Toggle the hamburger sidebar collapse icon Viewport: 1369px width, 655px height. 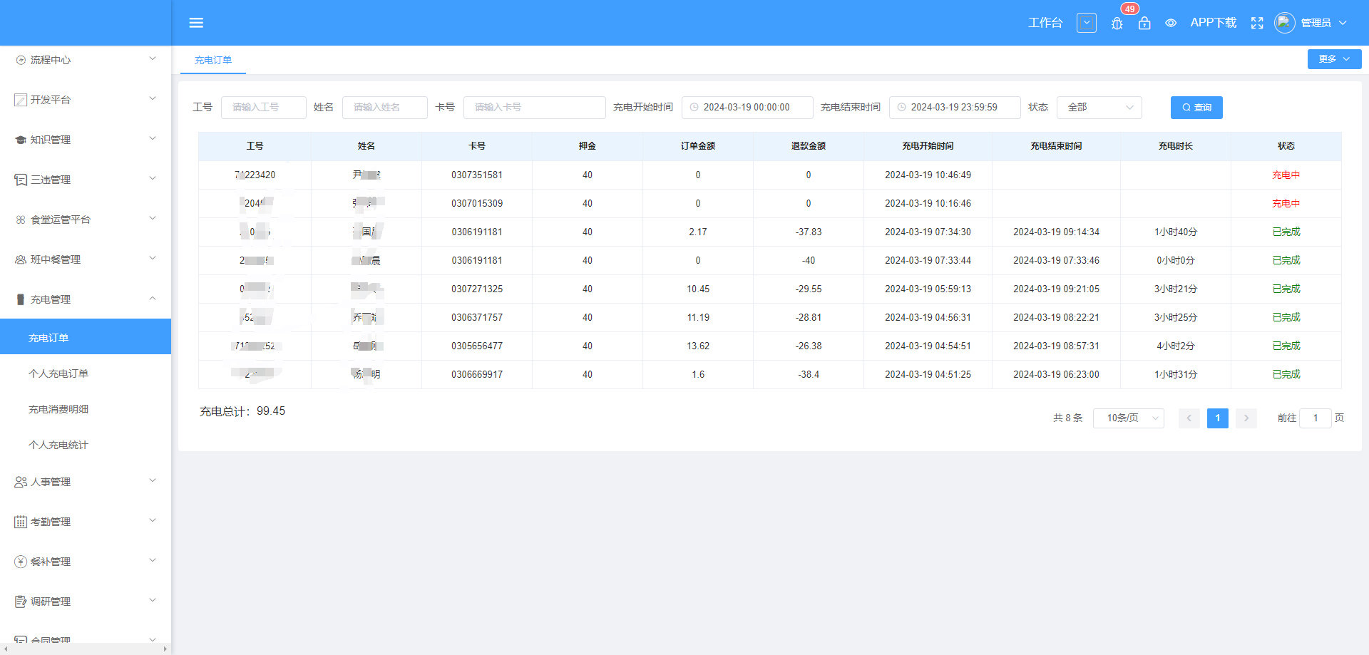click(x=196, y=23)
